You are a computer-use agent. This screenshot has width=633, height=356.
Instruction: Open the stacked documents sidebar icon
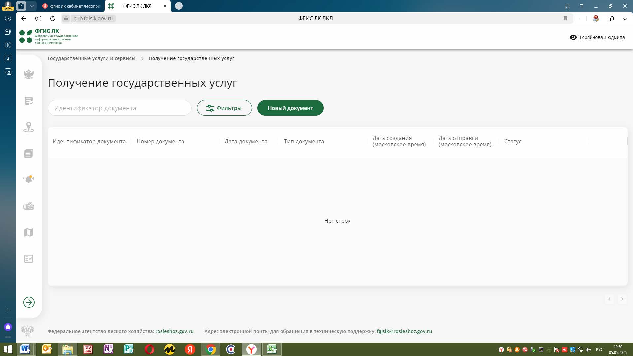click(29, 153)
